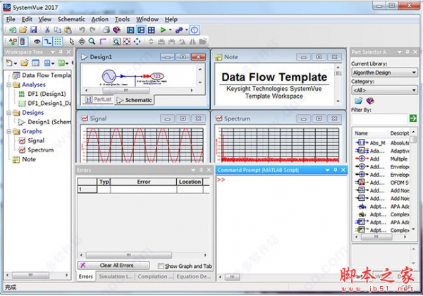423x296 pixels.
Task: Open dropdown arrow next to Run button
Action: (170, 30)
